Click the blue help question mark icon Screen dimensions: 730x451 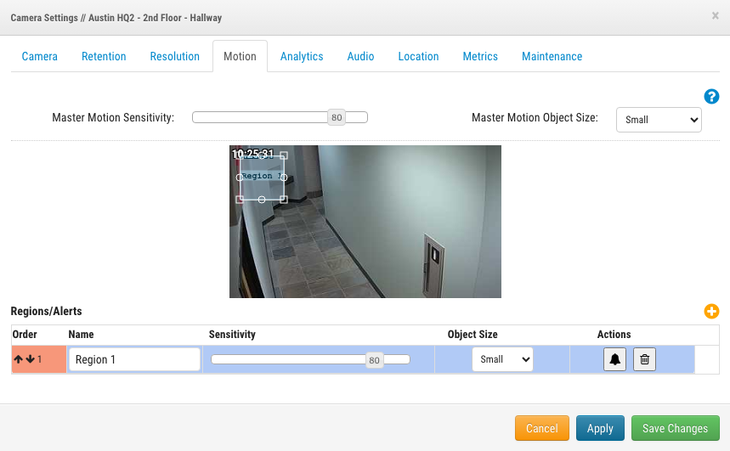click(x=711, y=97)
